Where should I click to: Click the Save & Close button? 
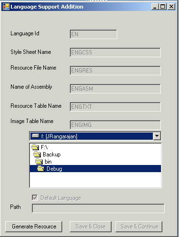click(91, 227)
